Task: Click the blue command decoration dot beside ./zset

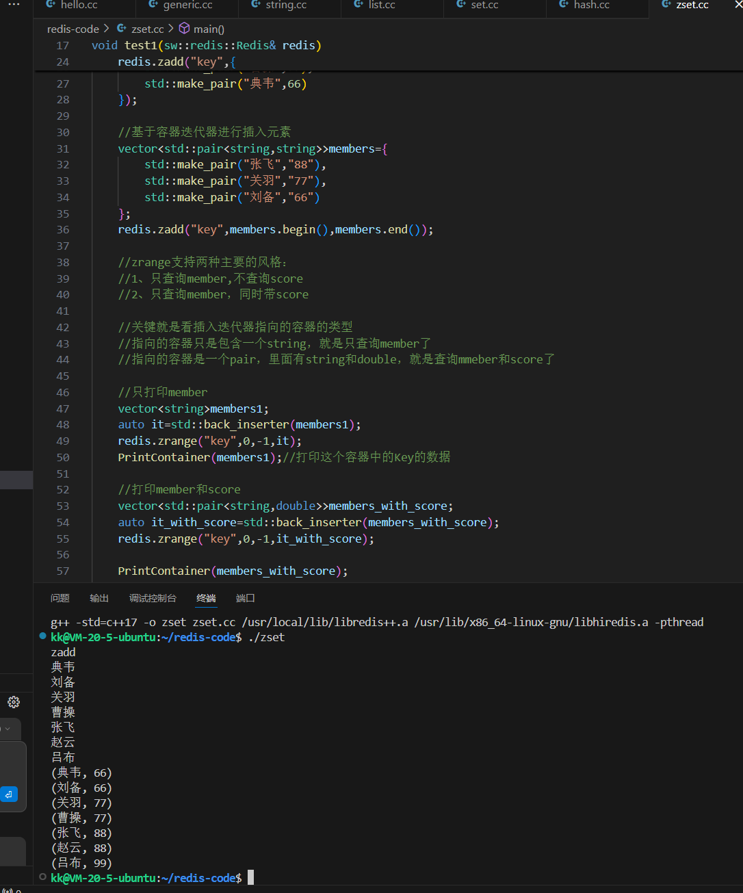Action: pos(43,636)
